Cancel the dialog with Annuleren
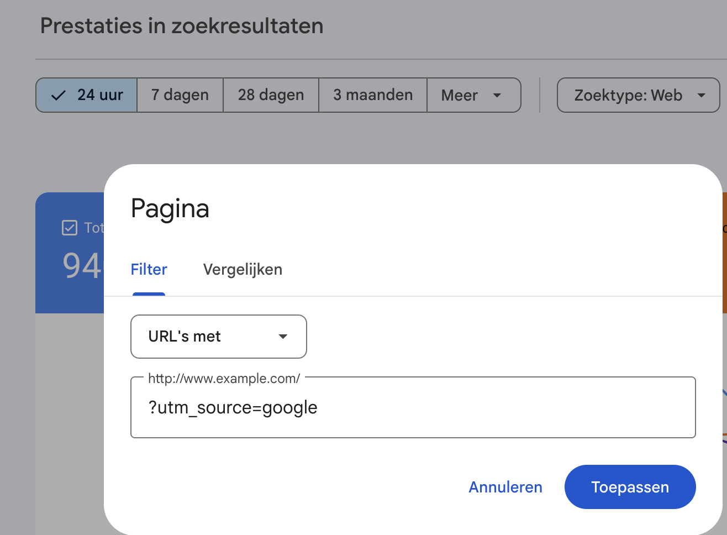The height and width of the screenshot is (535, 727). (x=505, y=487)
